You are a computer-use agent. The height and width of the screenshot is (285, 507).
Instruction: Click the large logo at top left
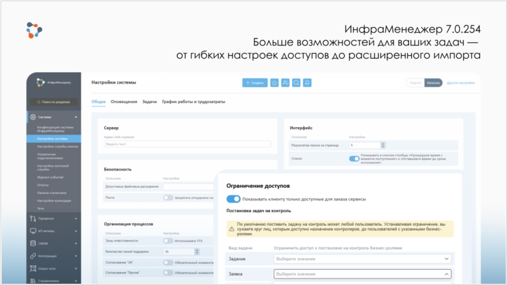(34, 30)
